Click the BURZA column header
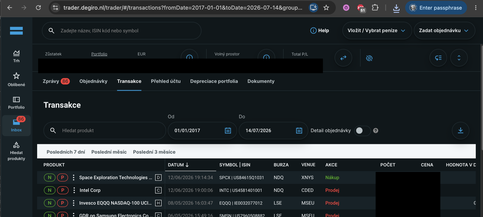 (281, 165)
